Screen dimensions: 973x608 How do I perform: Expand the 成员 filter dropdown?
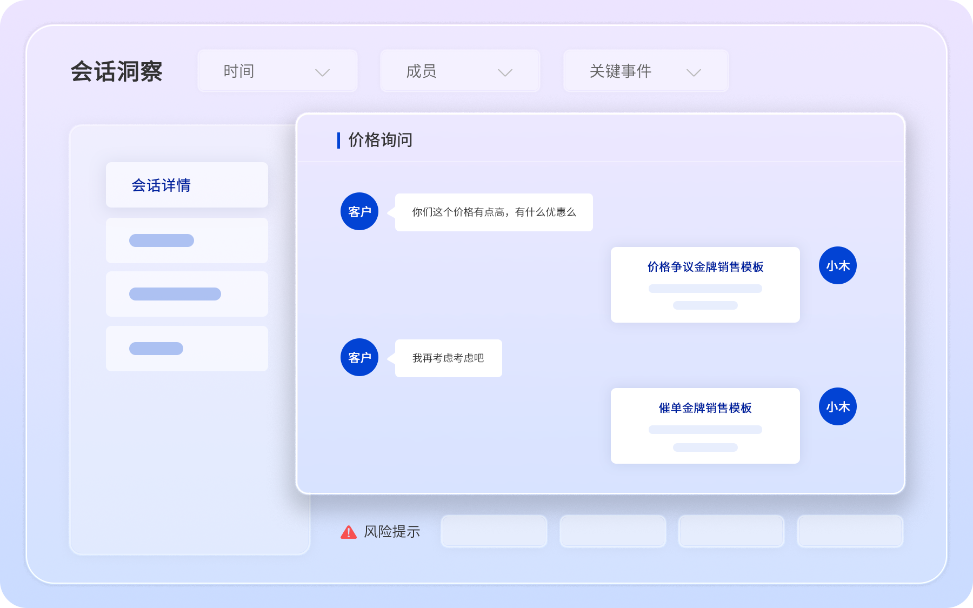pos(460,71)
